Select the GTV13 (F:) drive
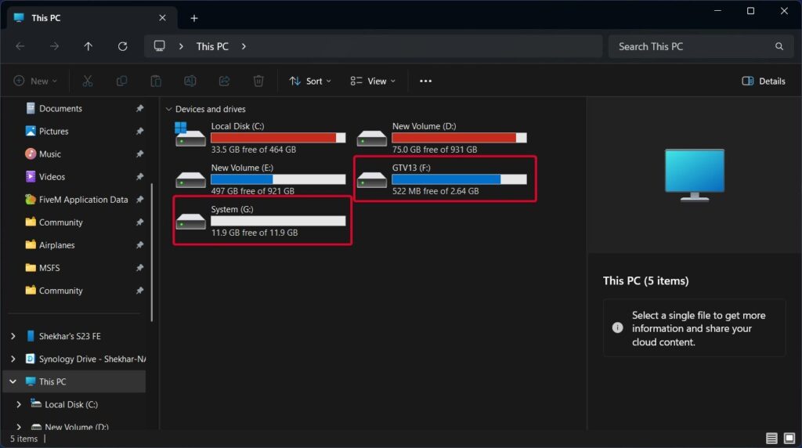 tap(444, 179)
